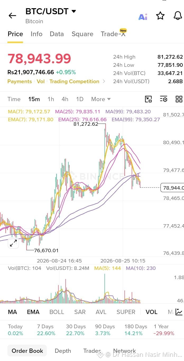The height and width of the screenshot is (361, 184).
Task: Open the indicator settings chart icon
Action: (179, 312)
